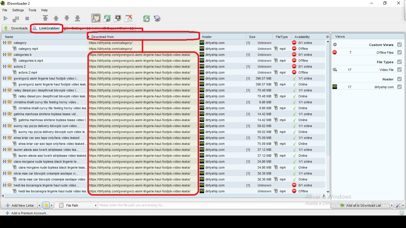Toggle clipboard observation icon
The width and height of the screenshot is (406, 228).
(x=96, y=18)
